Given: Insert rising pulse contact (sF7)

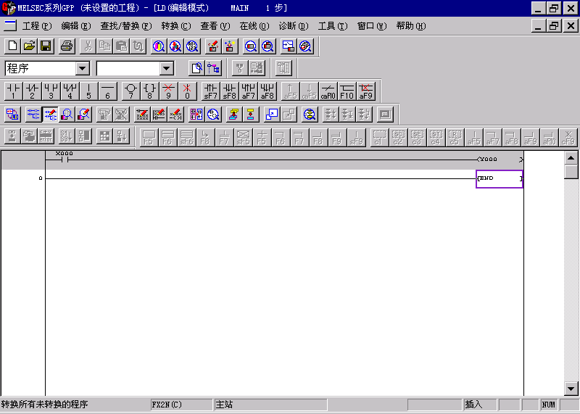Looking at the screenshot, I should tap(210, 91).
